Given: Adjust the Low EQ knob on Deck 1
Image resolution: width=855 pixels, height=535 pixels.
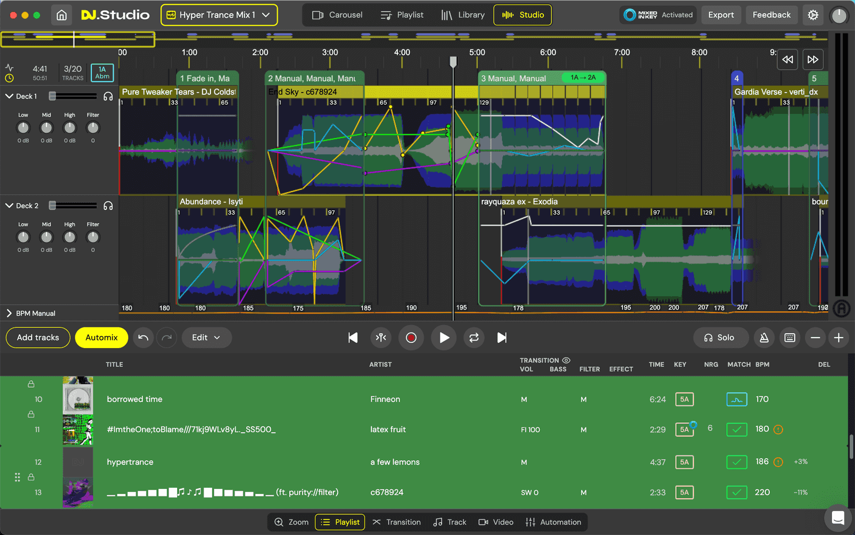Looking at the screenshot, I should coord(23,128).
